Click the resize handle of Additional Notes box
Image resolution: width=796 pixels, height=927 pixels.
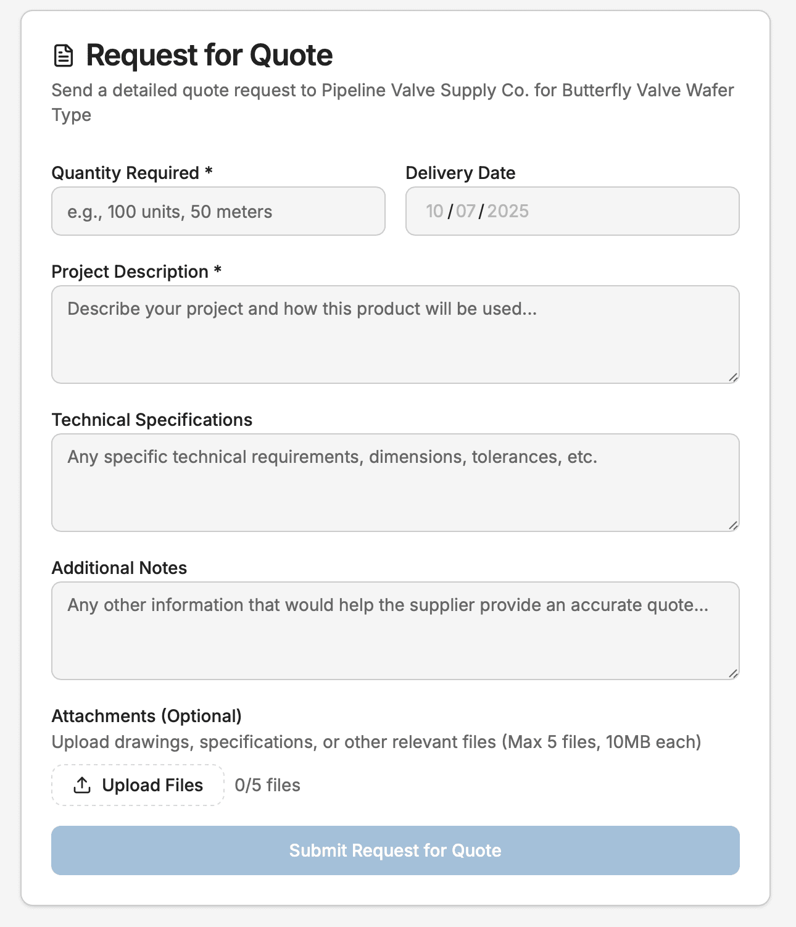point(733,673)
